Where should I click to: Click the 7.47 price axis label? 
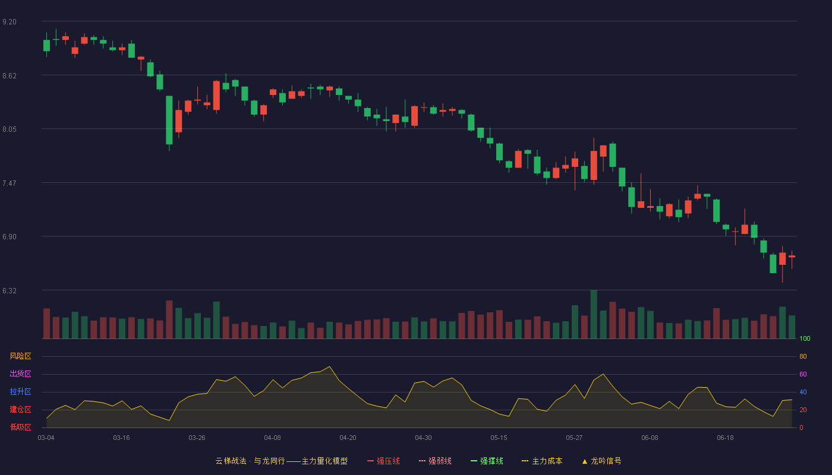10,183
